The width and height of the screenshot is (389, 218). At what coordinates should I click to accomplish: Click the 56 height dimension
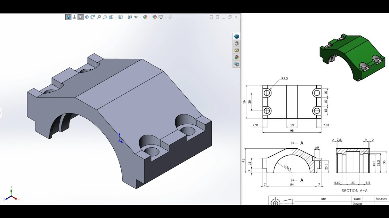[244, 102]
